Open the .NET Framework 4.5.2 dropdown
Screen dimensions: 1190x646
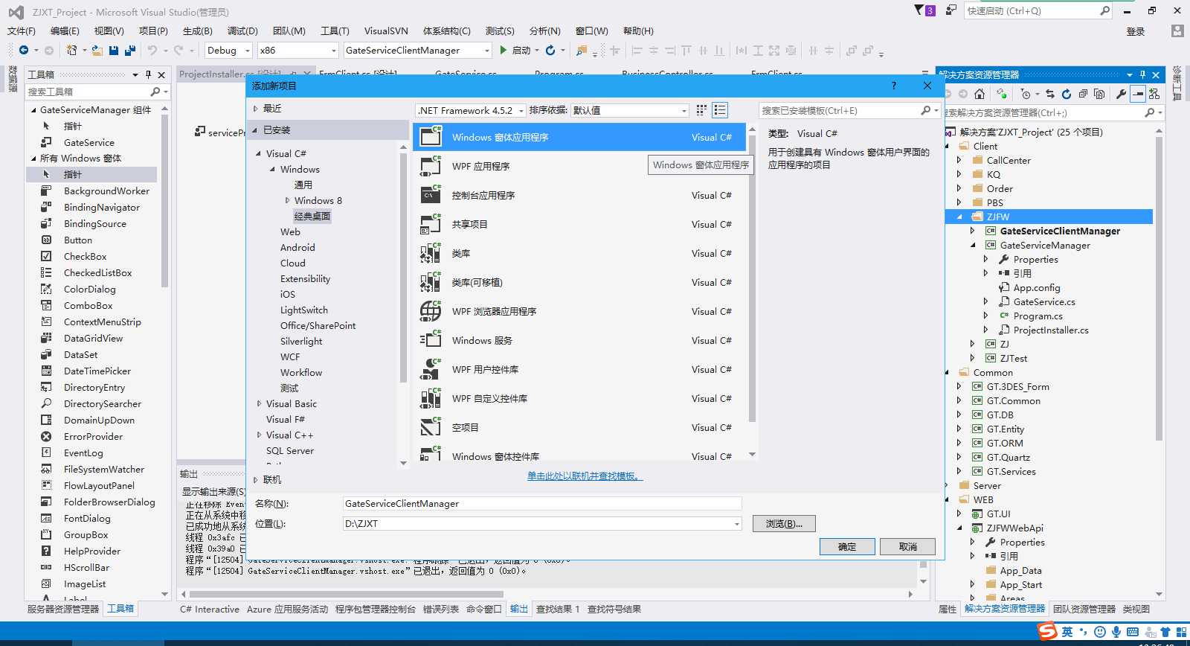pyautogui.click(x=470, y=110)
